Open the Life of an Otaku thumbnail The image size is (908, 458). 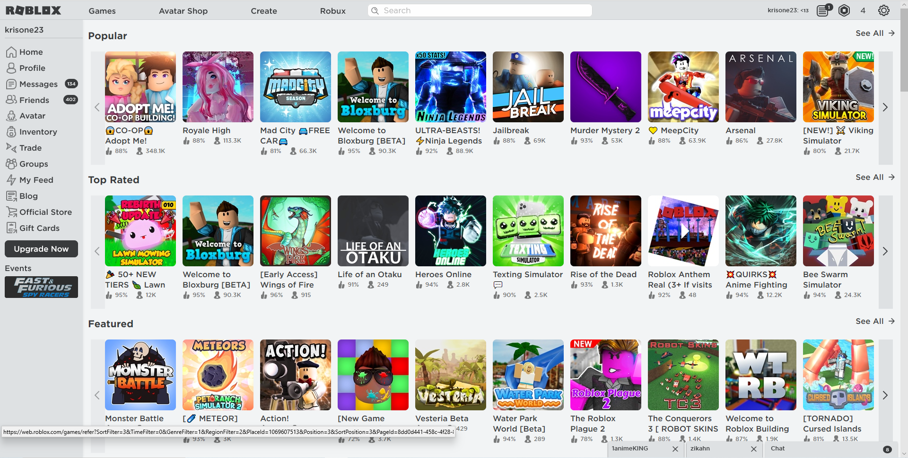point(373,231)
